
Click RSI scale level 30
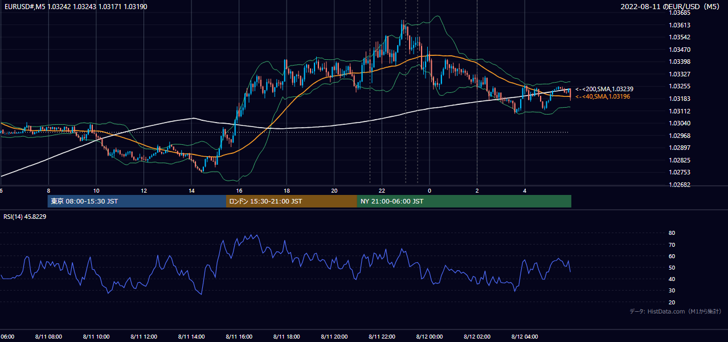[x=672, y=291]
